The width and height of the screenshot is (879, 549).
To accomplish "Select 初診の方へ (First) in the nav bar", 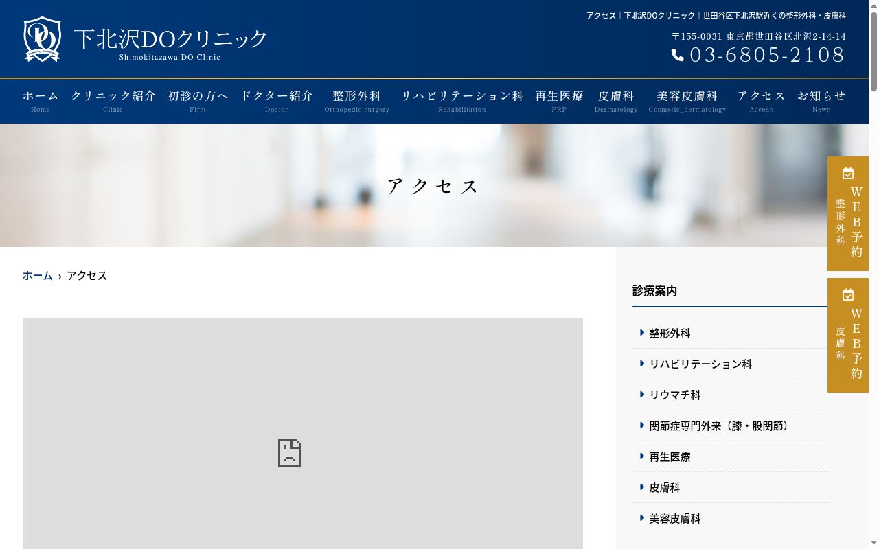I will 198,101.
